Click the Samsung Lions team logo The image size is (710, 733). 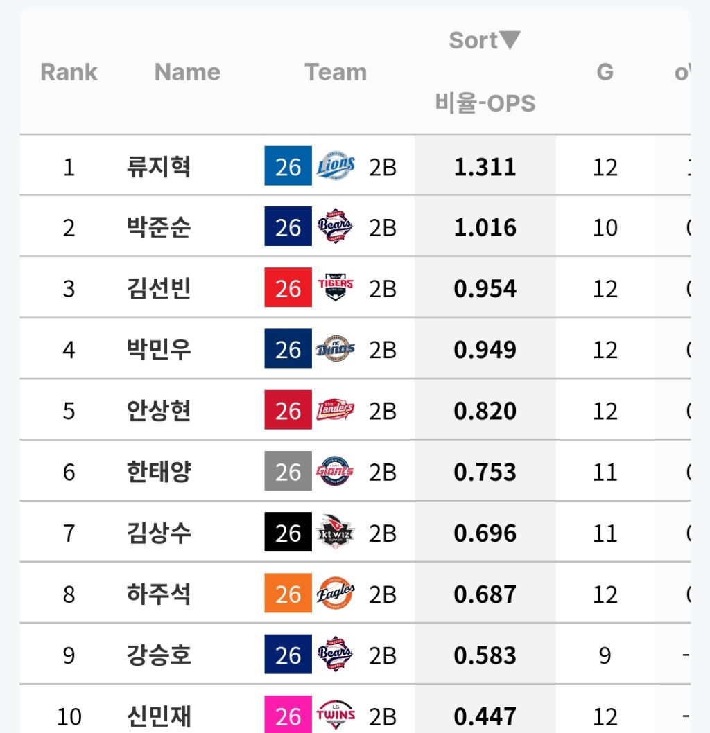[336, 166]
